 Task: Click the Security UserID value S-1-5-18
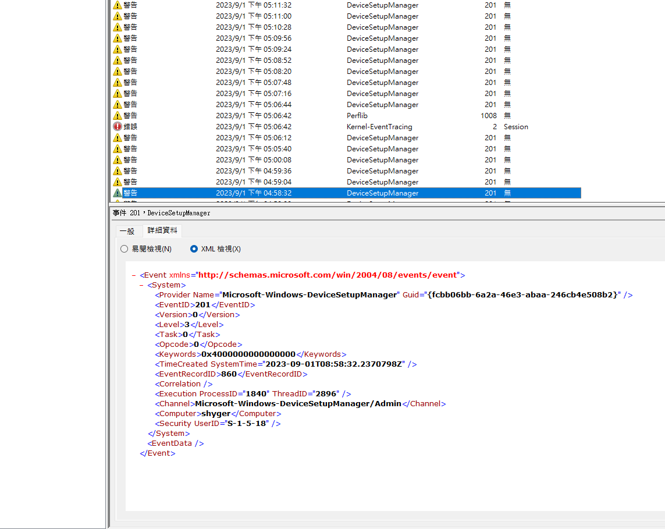click(247, 423)
